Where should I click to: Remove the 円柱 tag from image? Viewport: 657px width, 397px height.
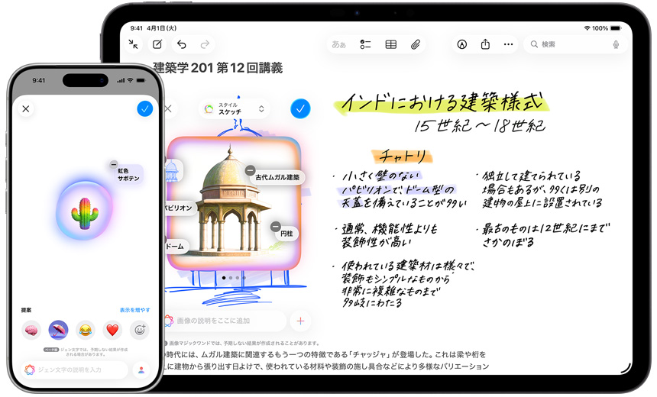pos(275,227)
